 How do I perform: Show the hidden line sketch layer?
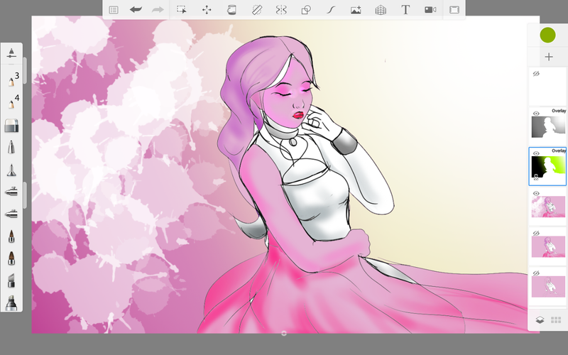coord(536,273)
